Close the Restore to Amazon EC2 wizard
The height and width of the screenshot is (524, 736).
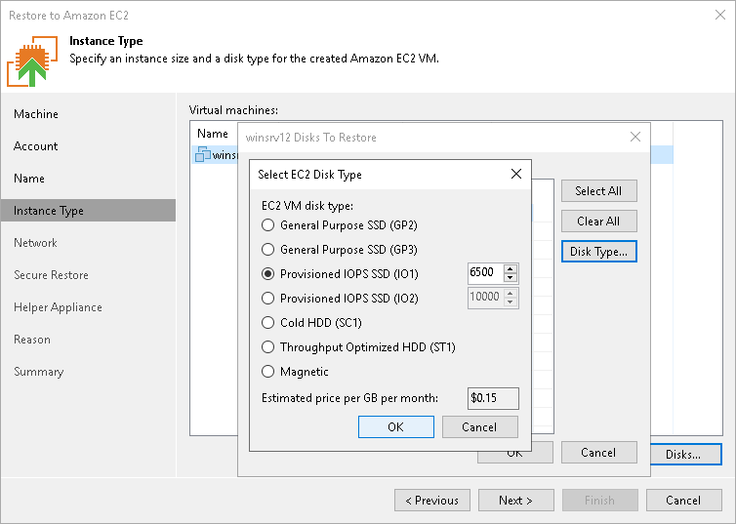click(720, 15)
